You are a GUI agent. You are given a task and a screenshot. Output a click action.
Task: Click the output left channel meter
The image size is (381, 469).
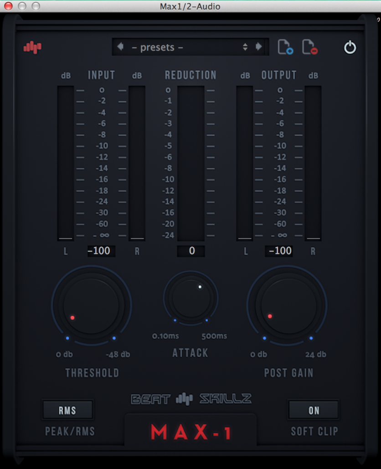[245, 163]
